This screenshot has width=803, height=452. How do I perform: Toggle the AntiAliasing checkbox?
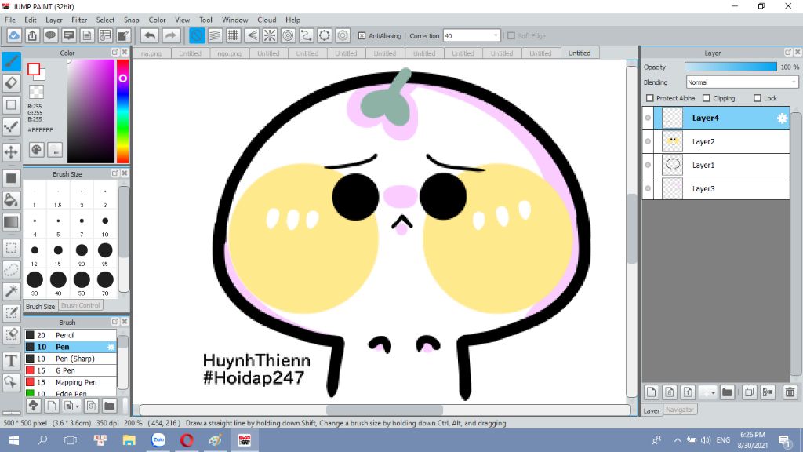pyautogui.click(x=362, y=36)
